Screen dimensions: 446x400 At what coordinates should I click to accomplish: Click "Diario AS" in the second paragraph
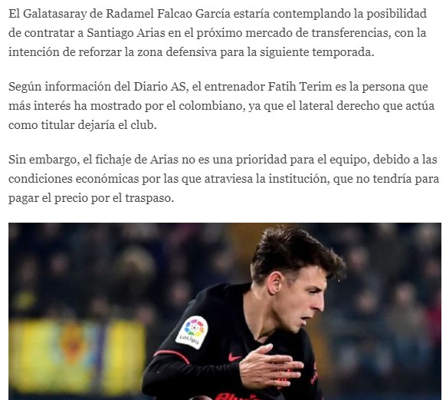pos(160,87)
